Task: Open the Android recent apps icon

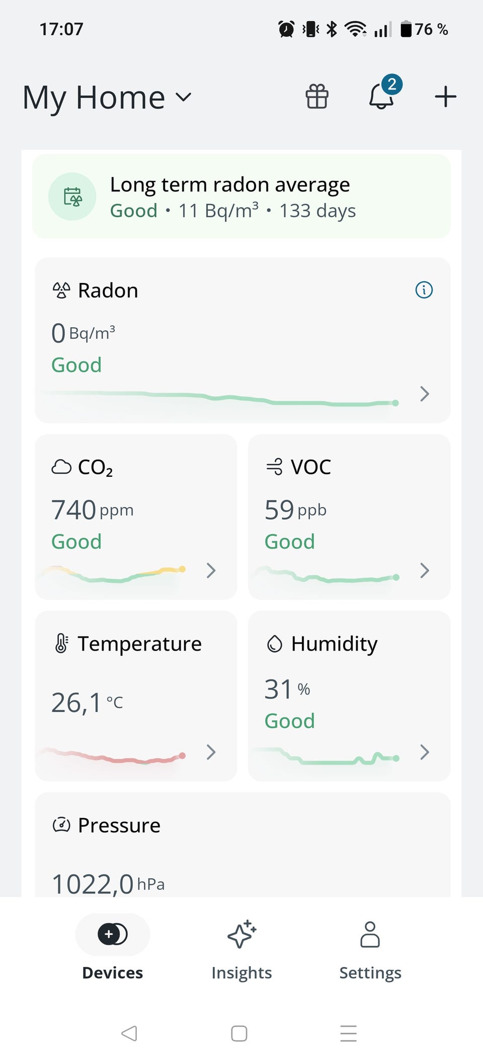Action: pyautogui.click(x=348, y=1033)
